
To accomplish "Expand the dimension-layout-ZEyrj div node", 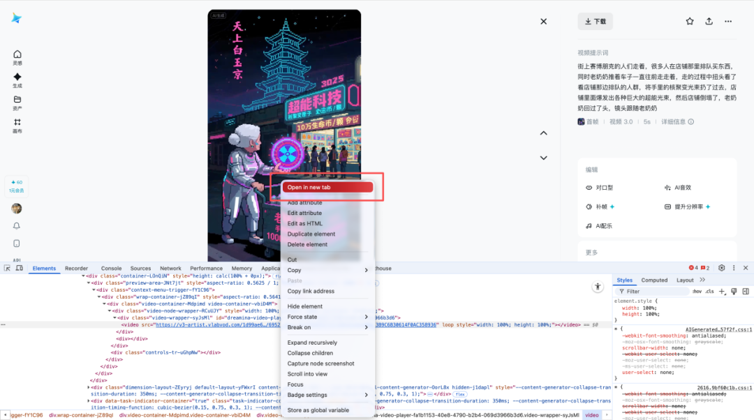I will pos(89,387).
